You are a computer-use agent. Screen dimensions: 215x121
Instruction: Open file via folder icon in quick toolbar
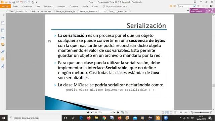tap(6, 2)
